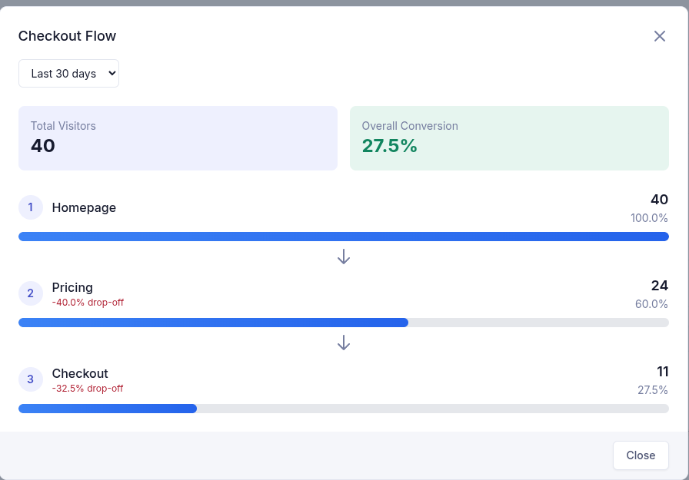The height and width of the screenshot is (480, 689).
Task: Click the down arrow between Homepage and Pricing
Action: coord(344,257)
